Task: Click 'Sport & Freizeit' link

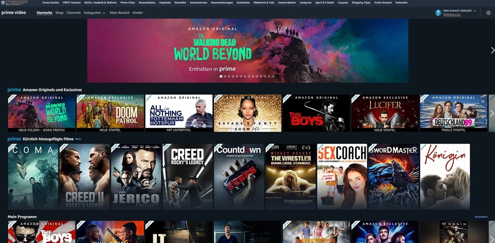Action: coord(324,3)
